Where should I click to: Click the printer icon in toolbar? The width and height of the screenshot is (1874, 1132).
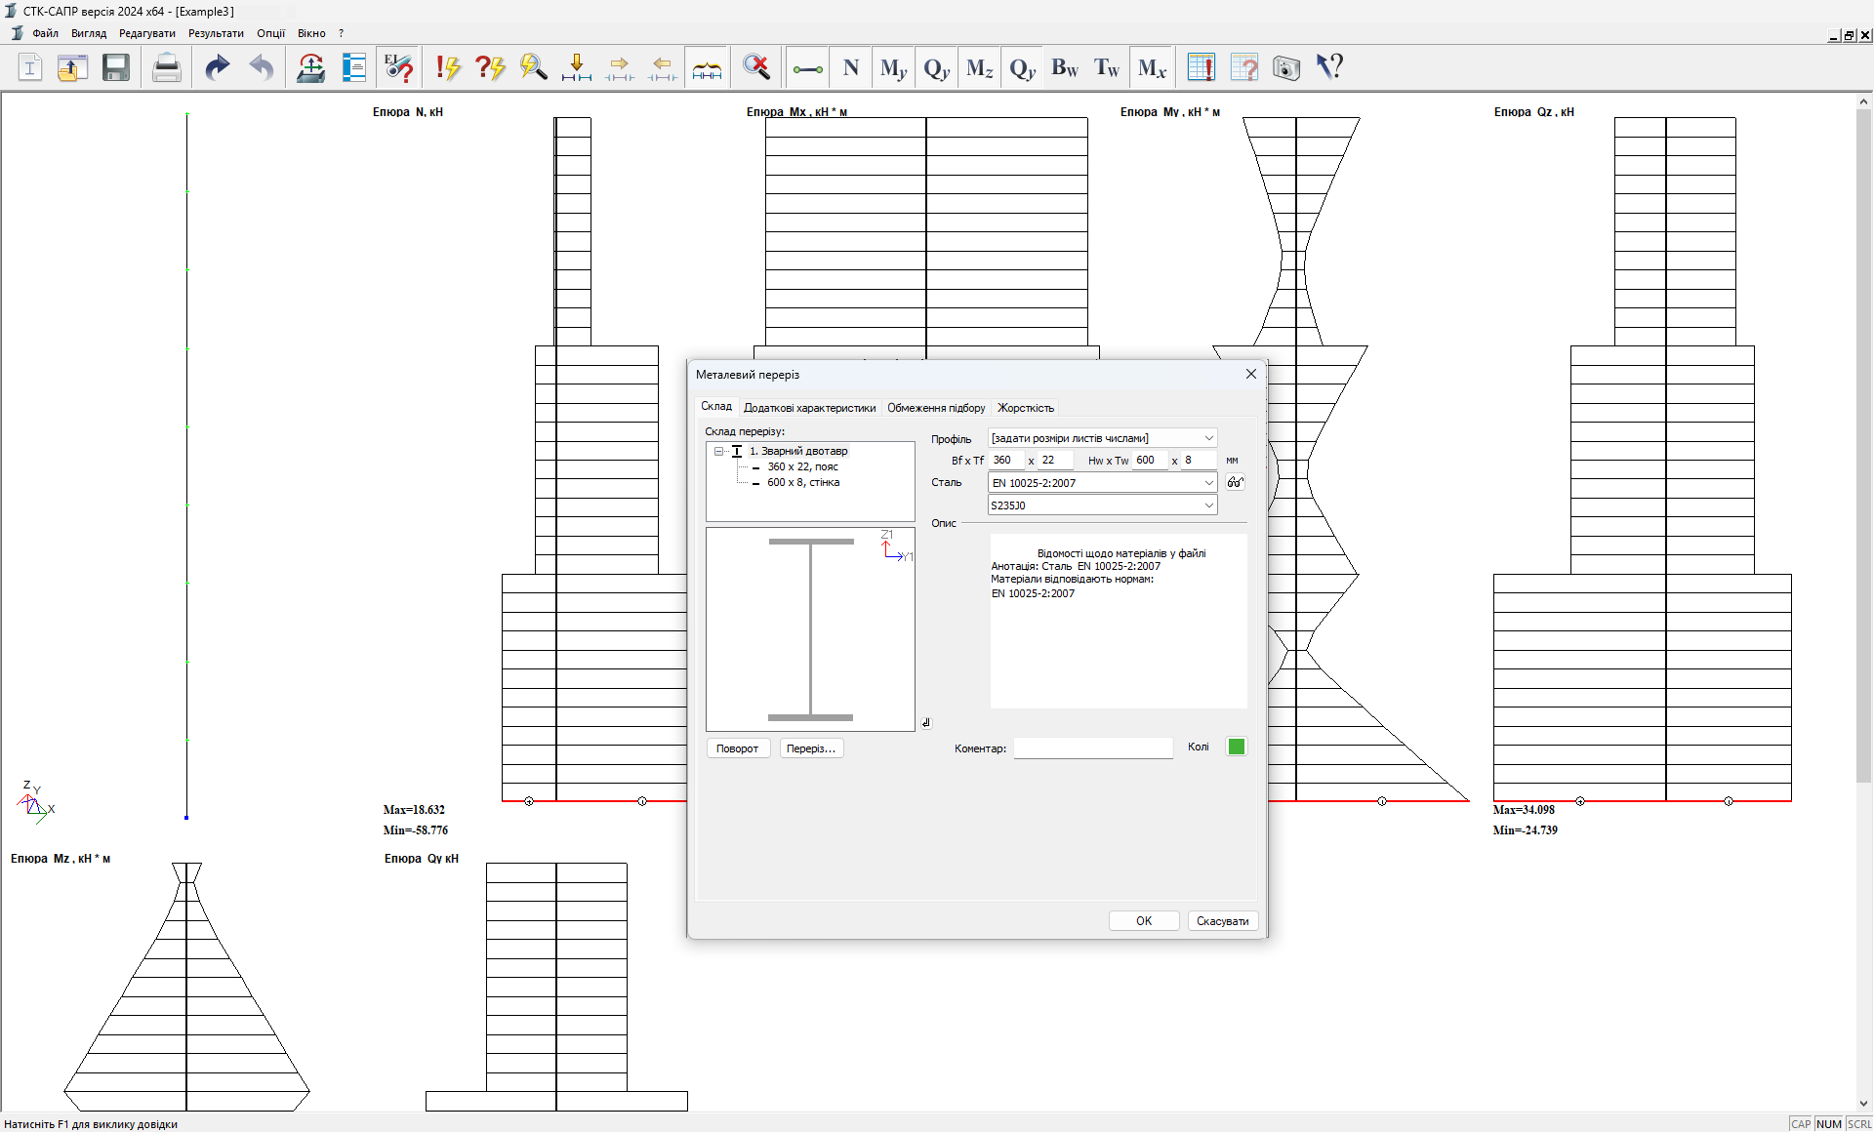click(167, 67)
